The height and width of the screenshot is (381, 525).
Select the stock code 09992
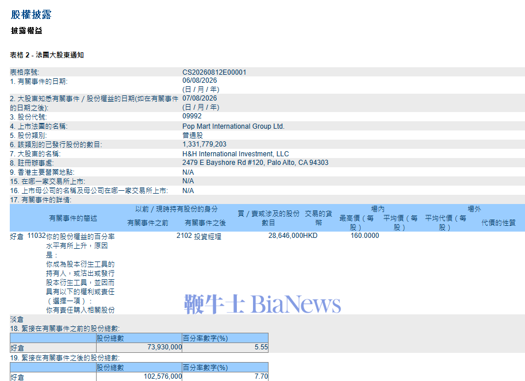coord(192,116)
